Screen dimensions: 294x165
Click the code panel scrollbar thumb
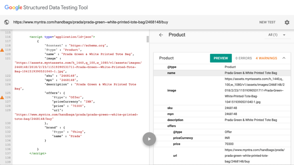coord(147,39)
